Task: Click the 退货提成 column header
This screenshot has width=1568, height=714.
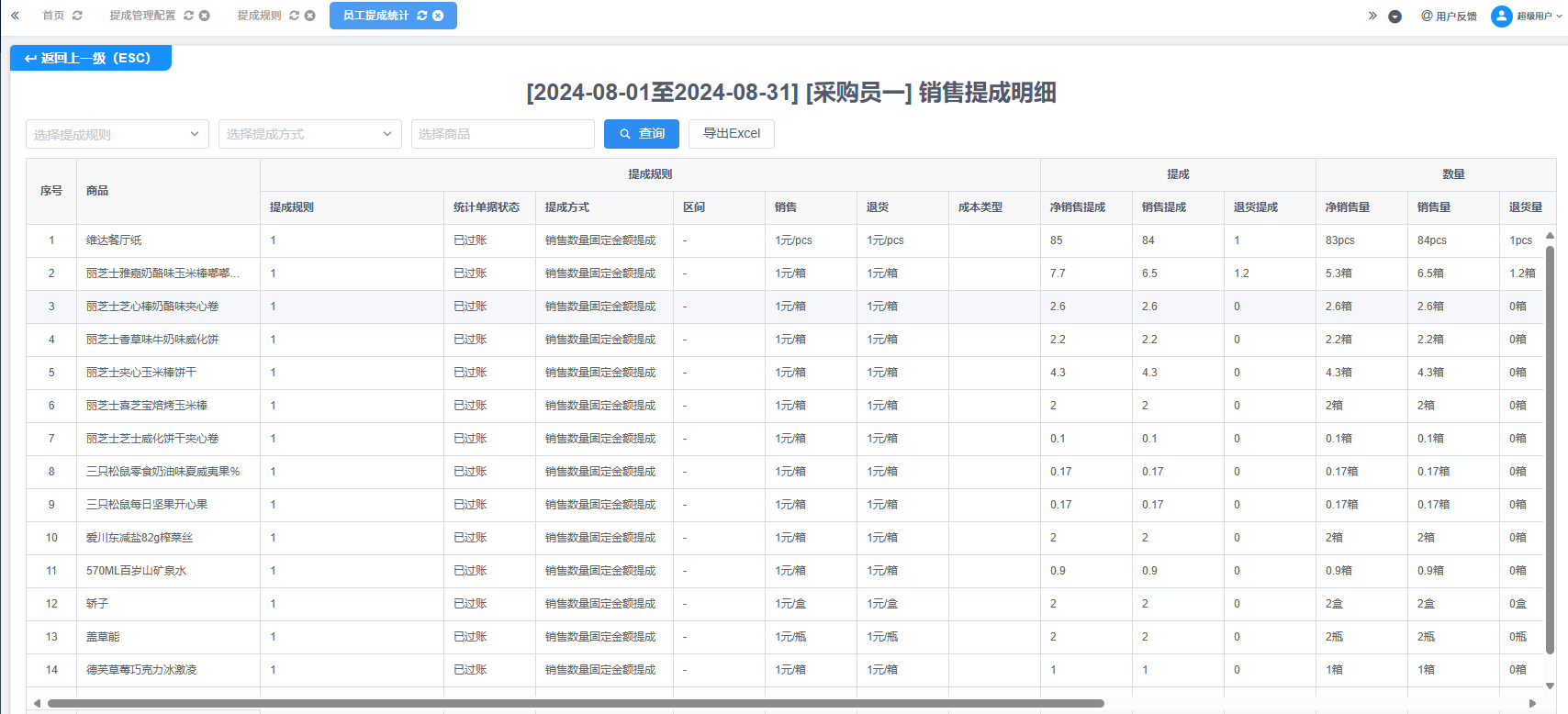Action: pos(1271,207)
